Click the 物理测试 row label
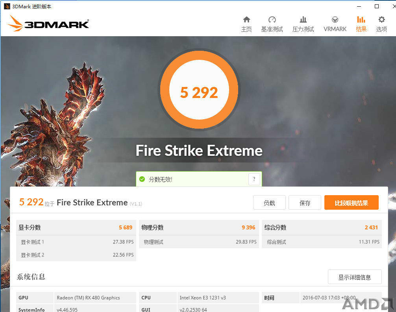The height and width of the screenshot is (312, 396). coord(154,242)
